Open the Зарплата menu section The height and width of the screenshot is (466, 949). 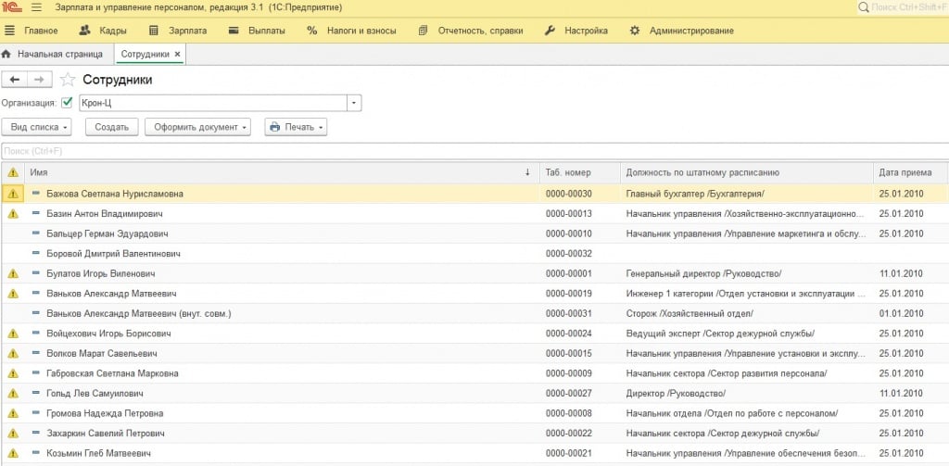(x=179, y=31)
